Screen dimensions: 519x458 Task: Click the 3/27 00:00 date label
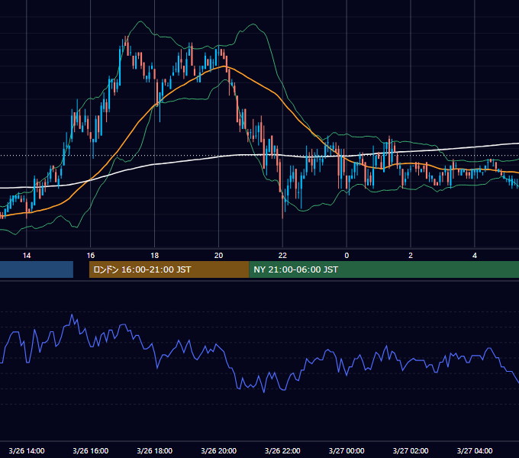tap(347, 450)
